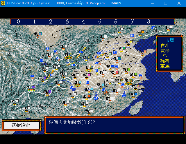The height and width of the screenshot is (144, 186).
Task: Click the large city 41 fortress icon
Action: pyautogui.click(x=31, y=90)
